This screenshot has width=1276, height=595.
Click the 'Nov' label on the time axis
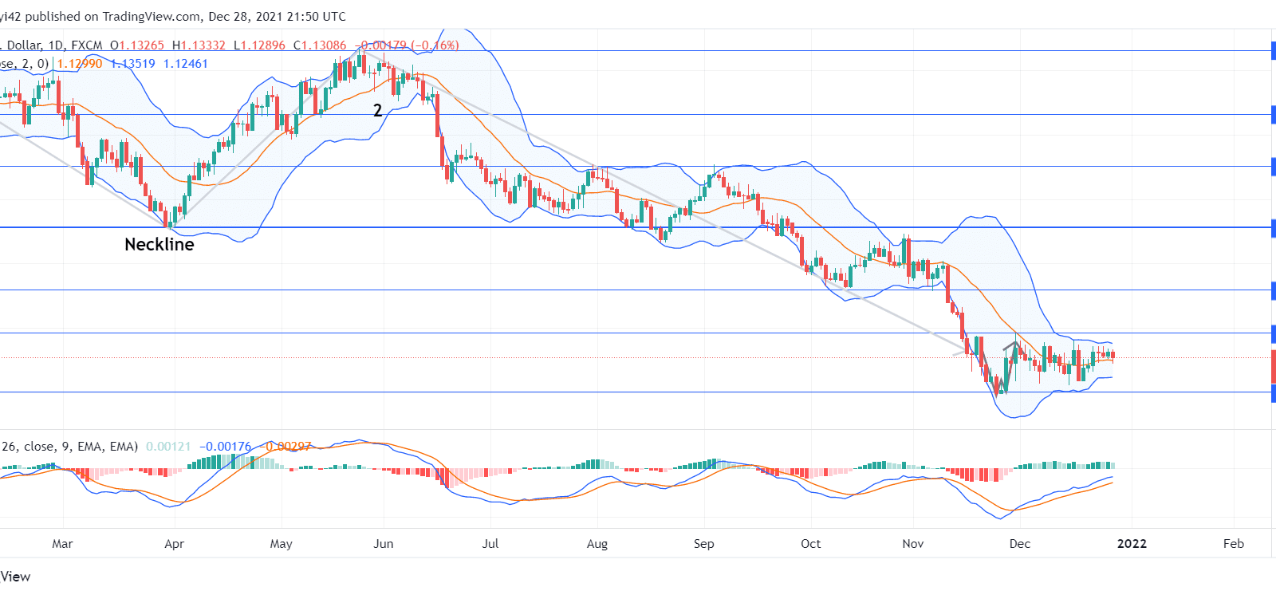point(913,544)
